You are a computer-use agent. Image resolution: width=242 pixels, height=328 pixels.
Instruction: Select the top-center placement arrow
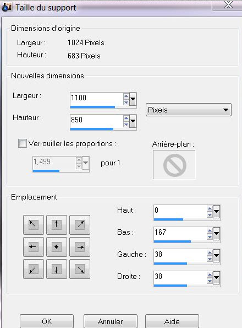click(57, 225)
